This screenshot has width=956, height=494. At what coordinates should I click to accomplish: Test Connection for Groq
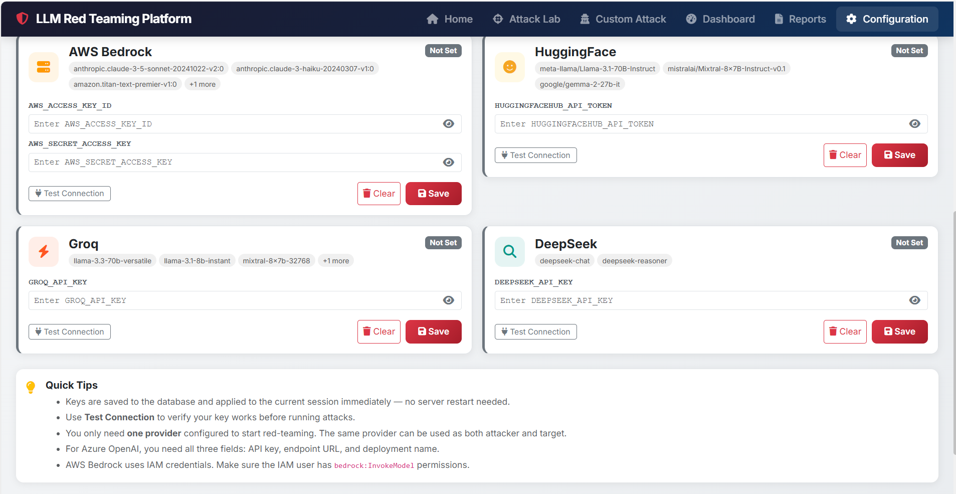[x=70, y=332]
